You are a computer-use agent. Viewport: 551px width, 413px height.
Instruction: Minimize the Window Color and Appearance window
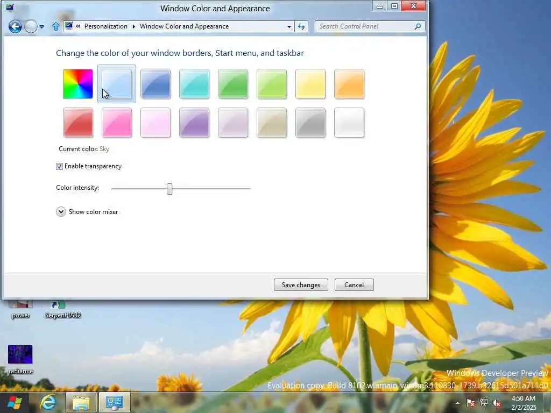(x=380, y=6)
